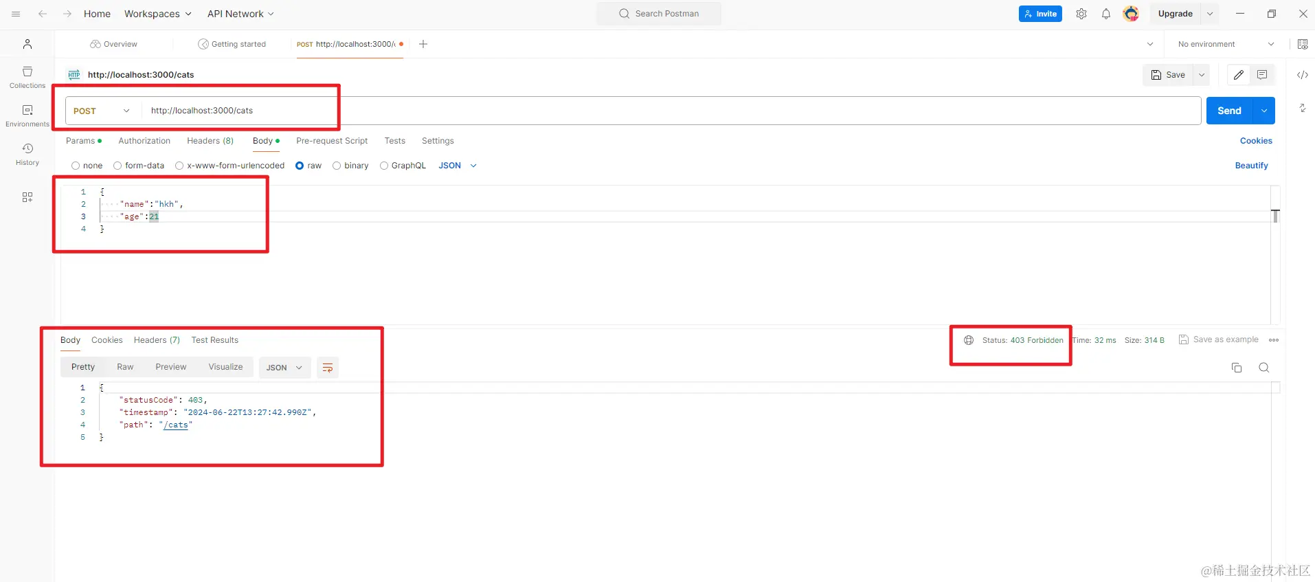Search within the response body
Viewport: 1315px width, 582px height.
pos(1263,368)
